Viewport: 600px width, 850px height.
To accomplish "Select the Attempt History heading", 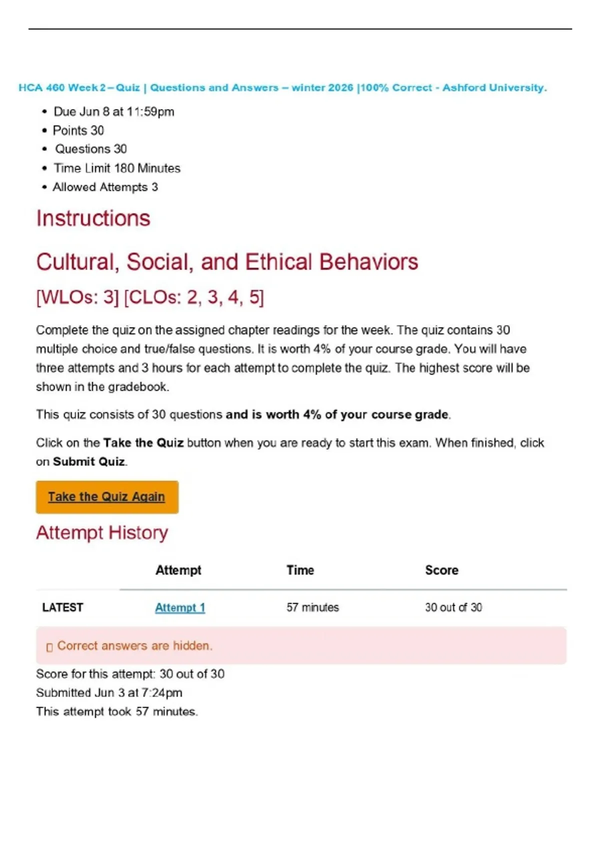I will coord(102,532).
